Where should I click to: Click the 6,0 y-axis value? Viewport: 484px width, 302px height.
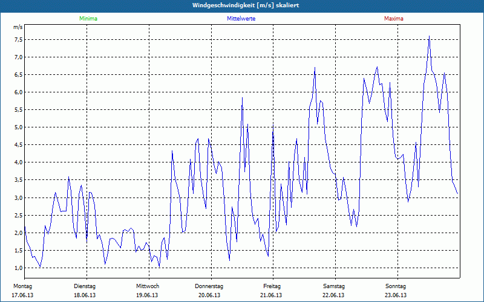[18, 92]
